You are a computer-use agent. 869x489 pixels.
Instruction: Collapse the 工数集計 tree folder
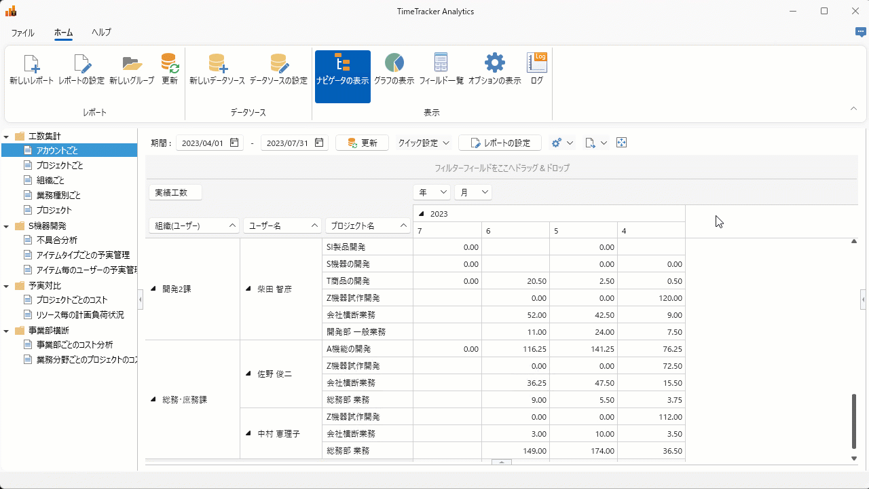[x=6, y=136]
